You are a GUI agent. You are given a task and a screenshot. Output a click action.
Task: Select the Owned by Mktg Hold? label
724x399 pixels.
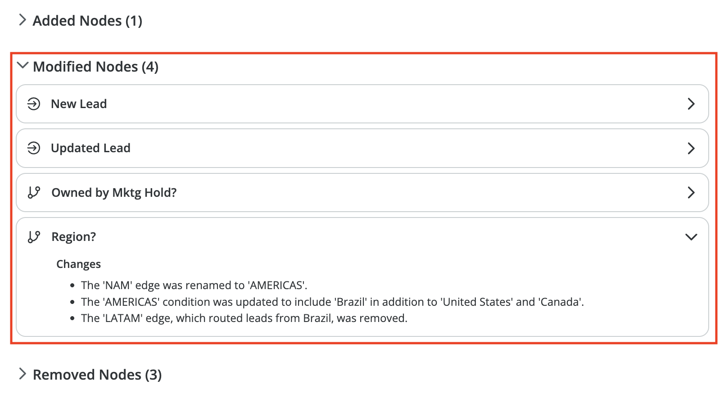click(x=114, y=193)
